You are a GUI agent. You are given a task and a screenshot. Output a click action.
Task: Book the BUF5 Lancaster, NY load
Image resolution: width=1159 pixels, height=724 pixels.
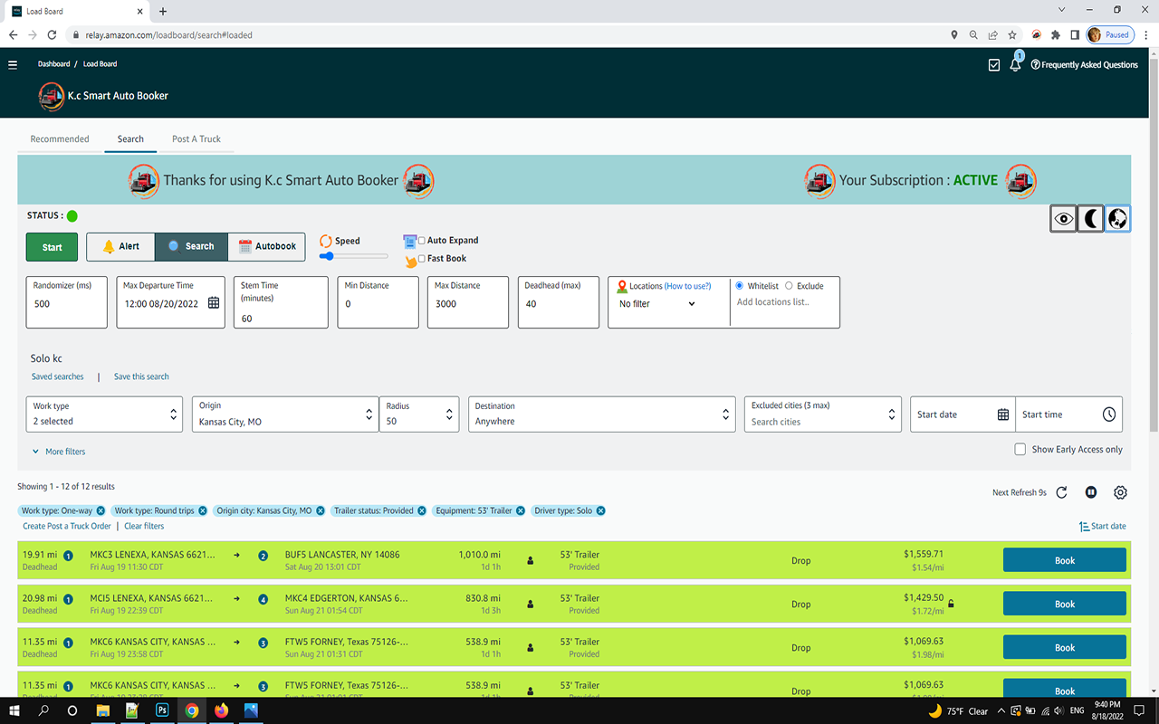1065,560
